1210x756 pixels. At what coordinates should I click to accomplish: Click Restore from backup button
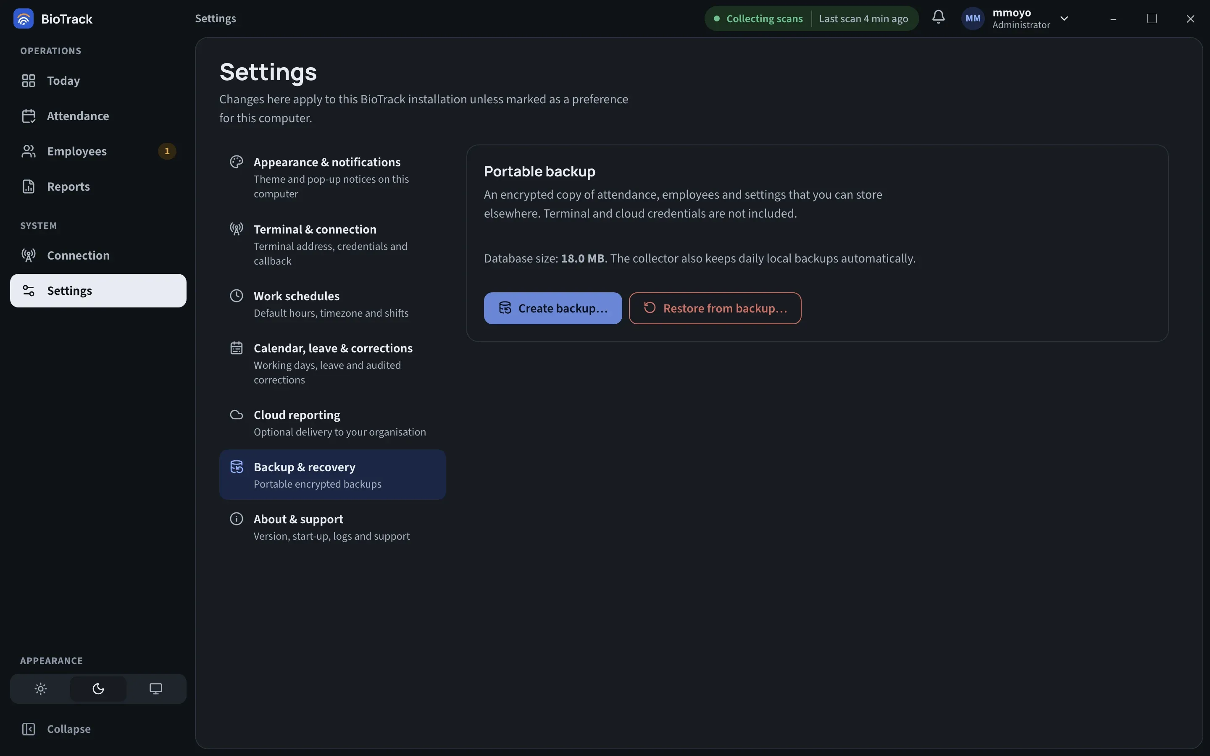(x=715, y=309)
